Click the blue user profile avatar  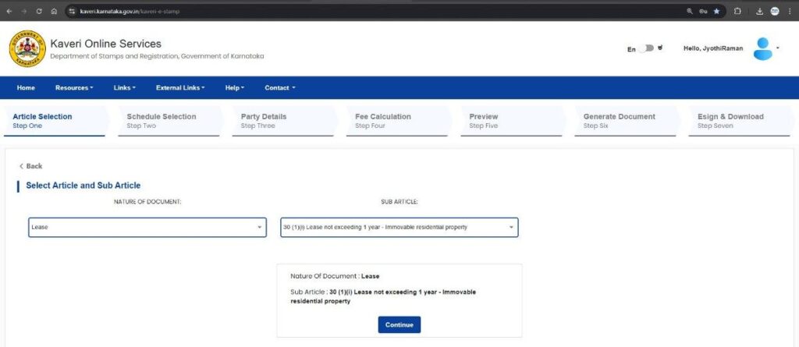click(763, 48)
